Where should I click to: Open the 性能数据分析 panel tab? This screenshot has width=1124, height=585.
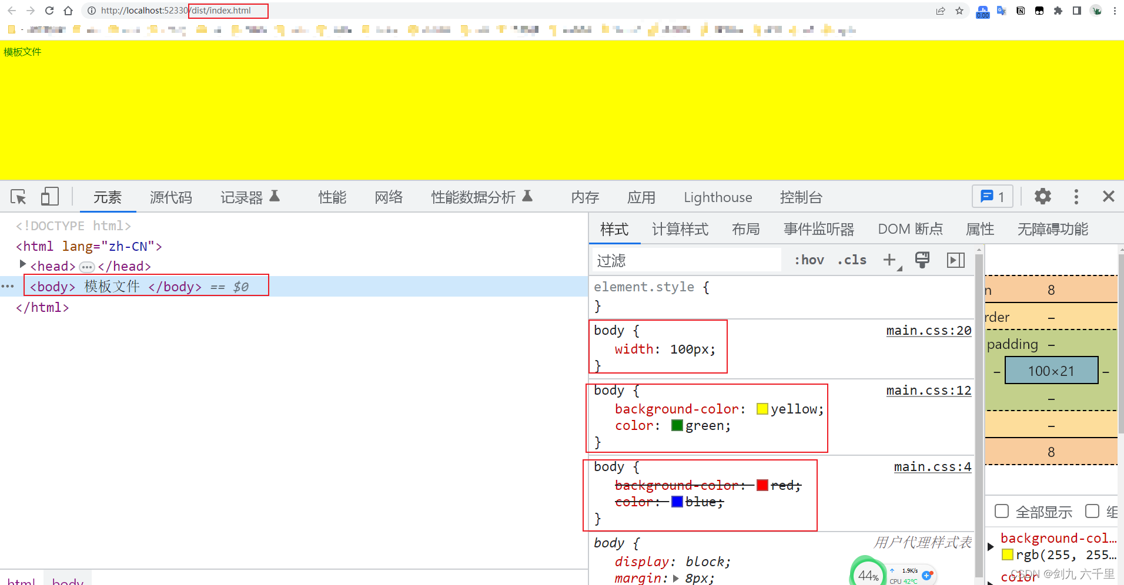click(481, 197)
